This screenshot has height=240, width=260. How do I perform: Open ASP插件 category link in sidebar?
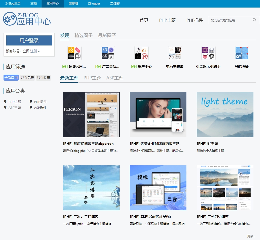click(x=40, y=108)
